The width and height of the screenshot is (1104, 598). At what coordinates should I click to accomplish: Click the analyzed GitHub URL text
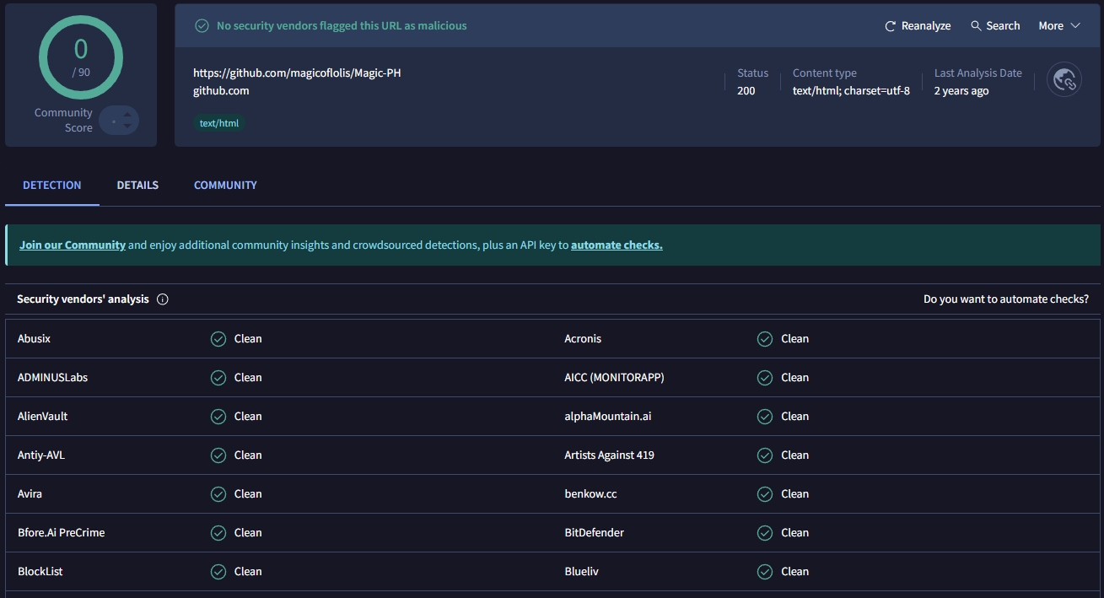(x=297, y=73)
